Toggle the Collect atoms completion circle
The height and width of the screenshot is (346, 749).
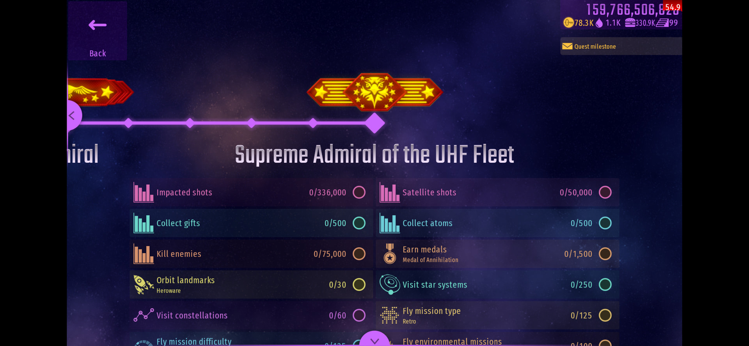pos(605,223)
